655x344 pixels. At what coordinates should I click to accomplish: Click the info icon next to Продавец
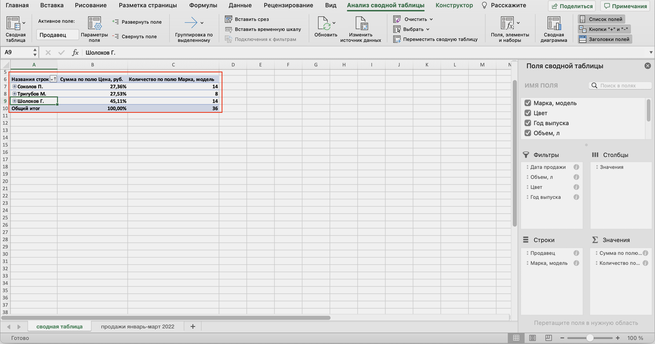(x=576, y=253)
